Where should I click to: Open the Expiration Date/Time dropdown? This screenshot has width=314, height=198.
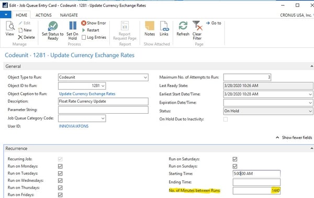pyautogui.click(x=310, y=103)
